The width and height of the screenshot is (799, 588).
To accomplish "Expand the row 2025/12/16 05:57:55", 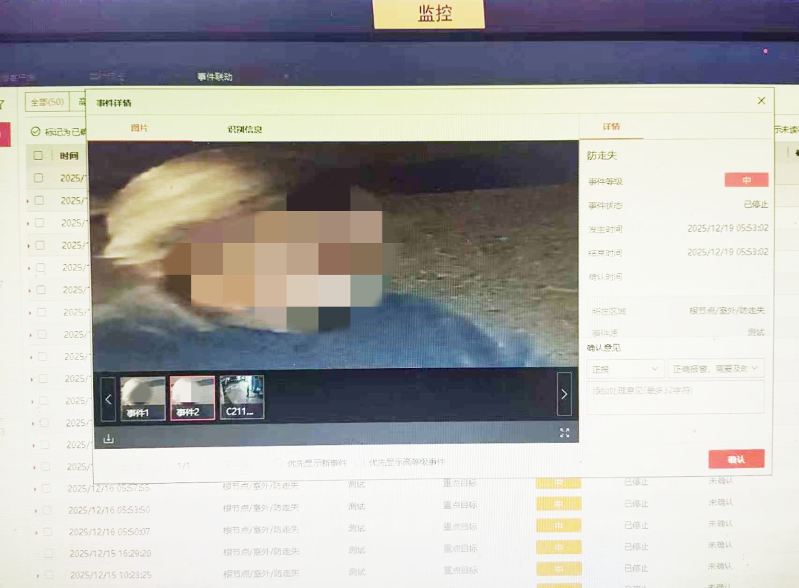I will pyautogui.click(x=36, y=489).
